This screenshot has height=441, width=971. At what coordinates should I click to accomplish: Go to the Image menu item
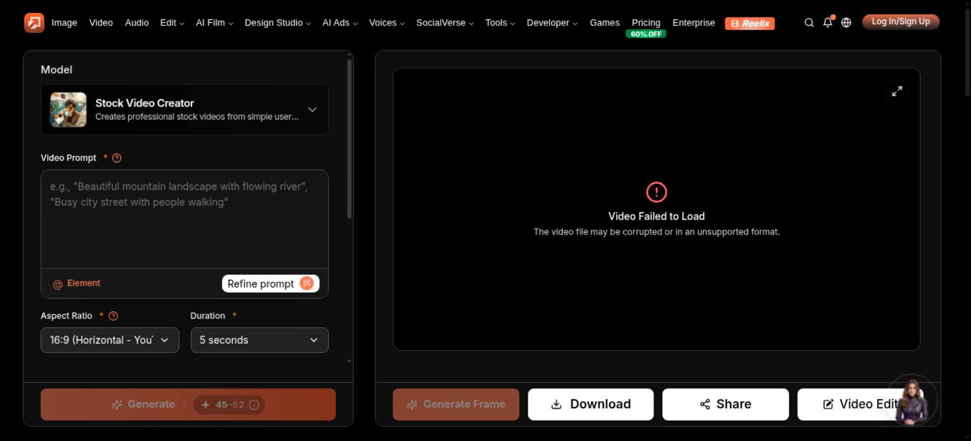(64, 23)
